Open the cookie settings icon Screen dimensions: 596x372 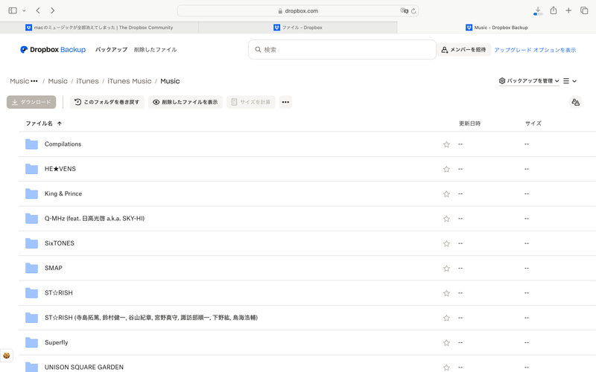[x=7, y=356]
